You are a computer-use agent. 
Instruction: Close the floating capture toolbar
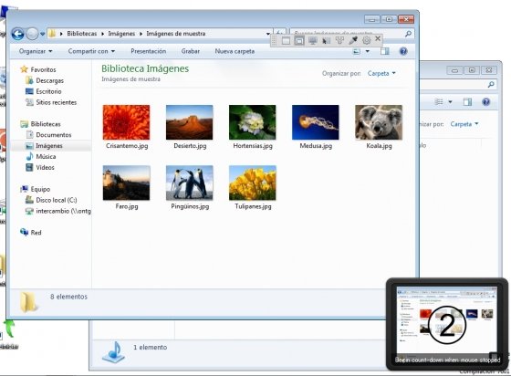pyautogui.click(x=378, y=38)
